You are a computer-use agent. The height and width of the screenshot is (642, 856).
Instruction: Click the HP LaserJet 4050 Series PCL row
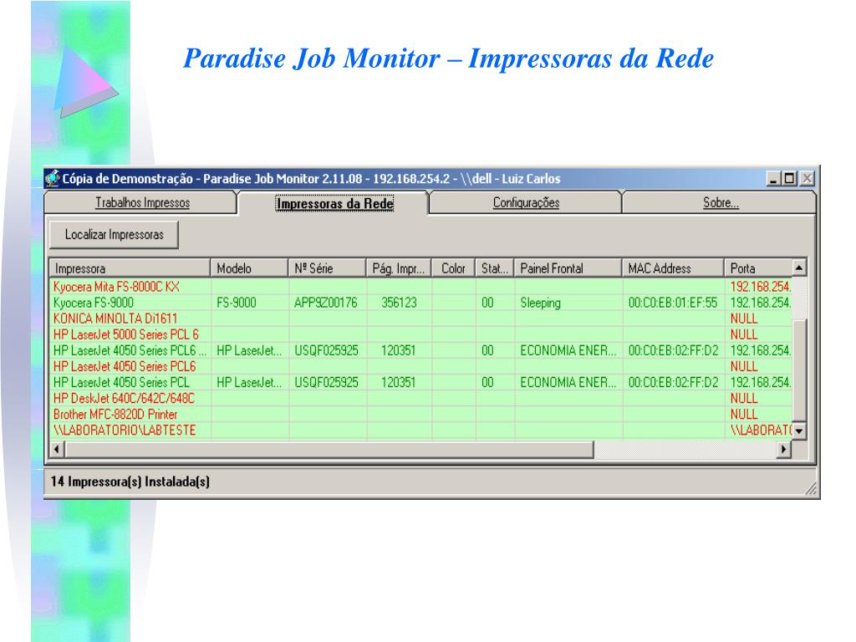pyautogui.click(x=420, y=382)
